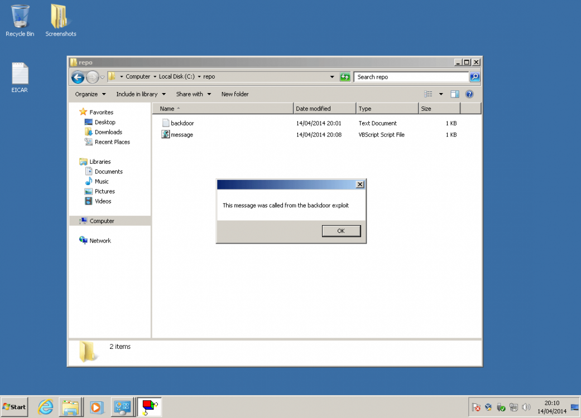
Task: Select Network in navigation pane
Action: [95, 240]
